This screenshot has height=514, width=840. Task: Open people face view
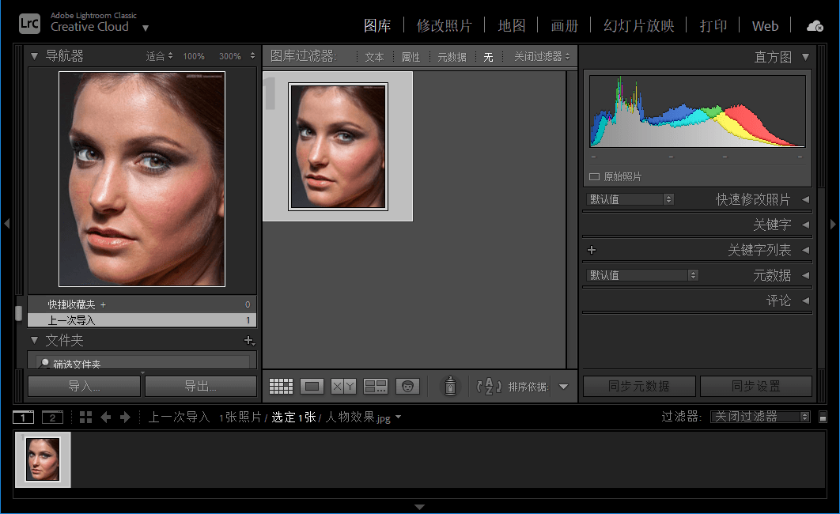[x=407, y=386]
